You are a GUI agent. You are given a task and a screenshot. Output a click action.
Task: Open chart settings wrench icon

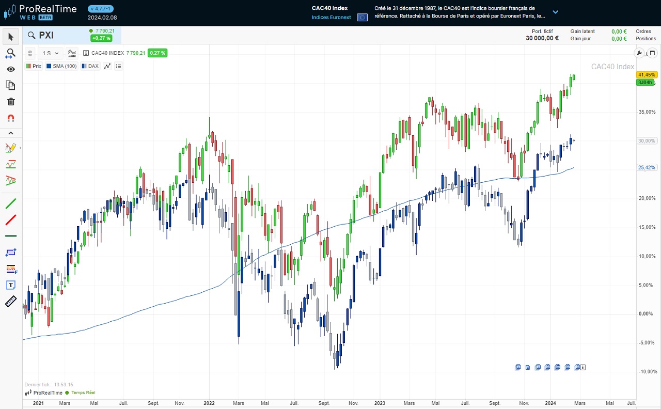coord(639,53)
